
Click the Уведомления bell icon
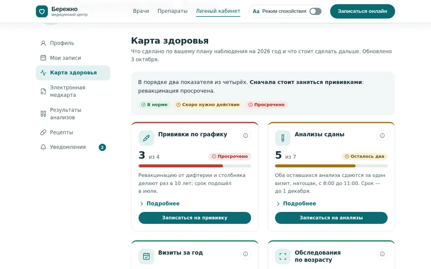pyautogui.click(x=43, y=147)
